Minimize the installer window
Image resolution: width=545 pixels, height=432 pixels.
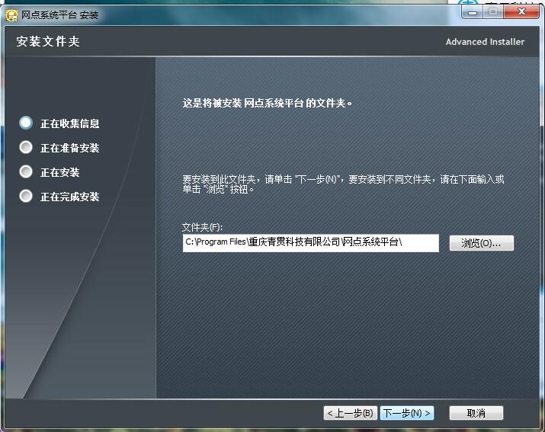[472, 11]
